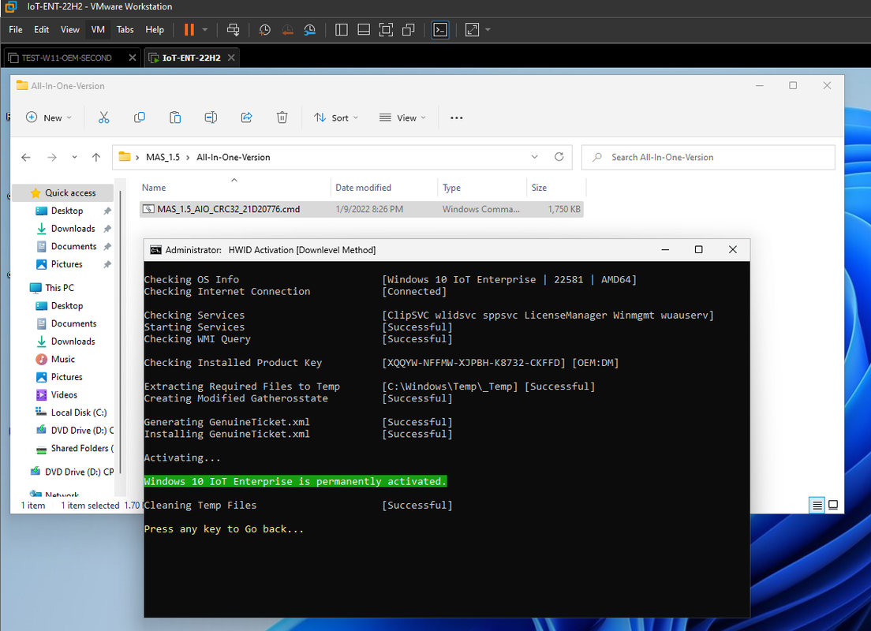This screenshot has height=631, width=871.
Task: Delete the selected file
Action: pyautogui.click(x=282, y=118)
